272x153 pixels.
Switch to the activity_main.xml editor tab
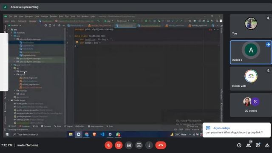(175, 25)
